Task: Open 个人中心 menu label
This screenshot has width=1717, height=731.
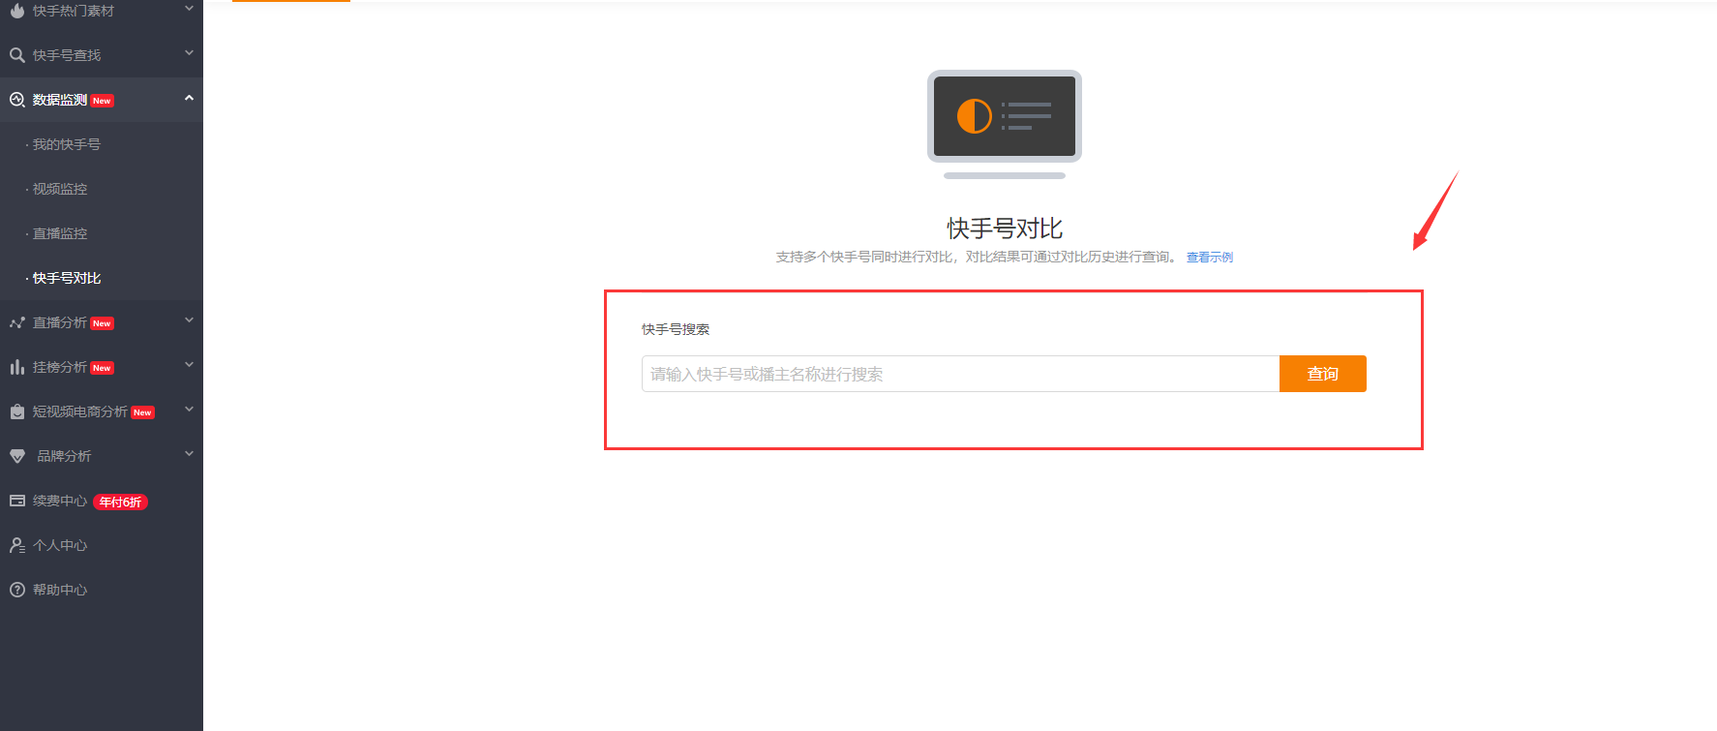Action: coord(60,545)
